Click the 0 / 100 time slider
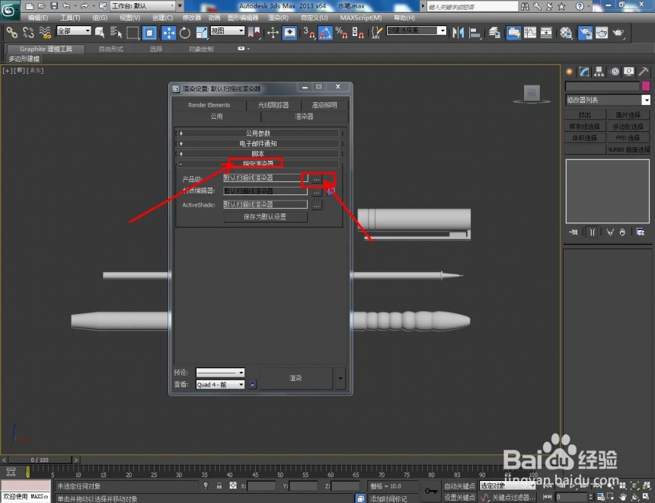 pyautogui.click(x=40, y=460)
